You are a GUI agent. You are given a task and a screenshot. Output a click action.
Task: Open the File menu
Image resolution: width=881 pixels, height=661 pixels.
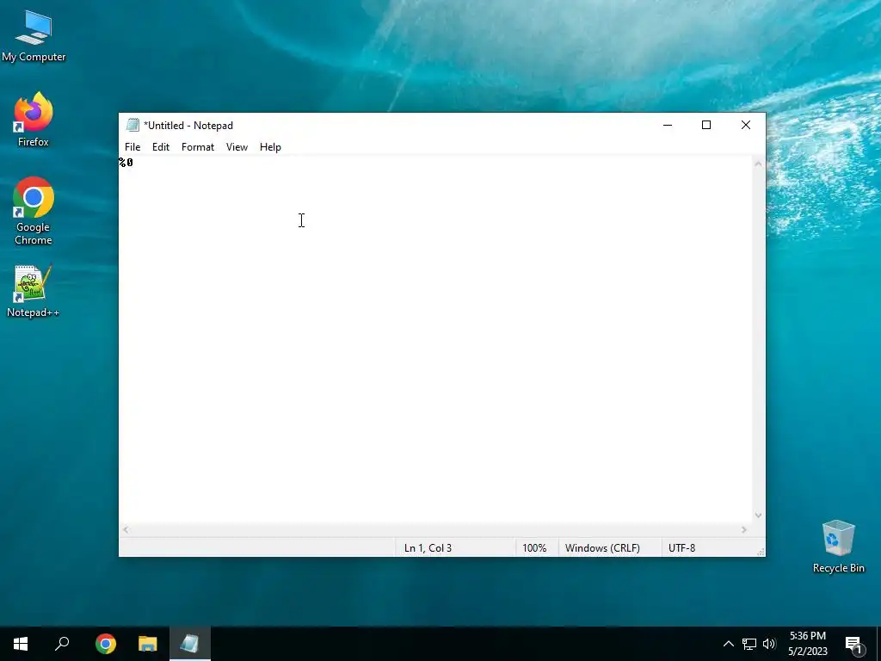[x=132, y=146]
